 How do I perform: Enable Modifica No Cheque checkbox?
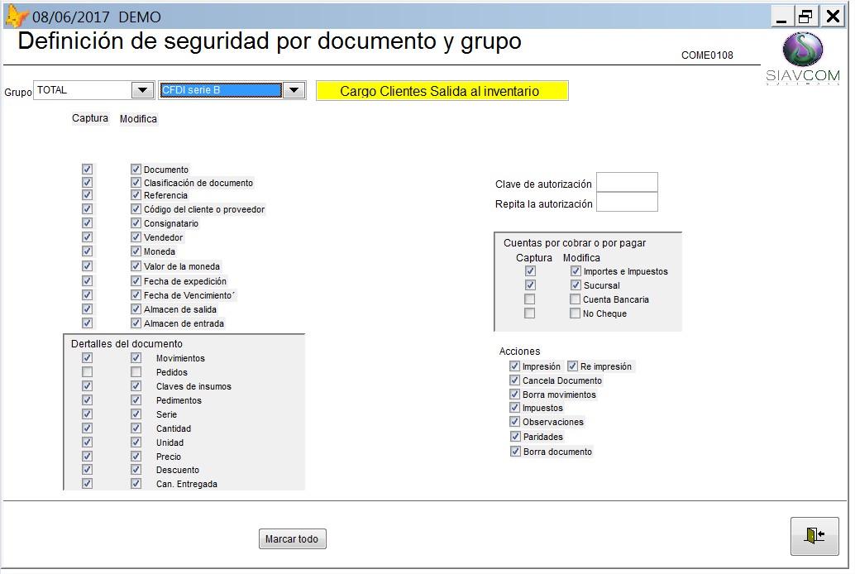(576, 313)
